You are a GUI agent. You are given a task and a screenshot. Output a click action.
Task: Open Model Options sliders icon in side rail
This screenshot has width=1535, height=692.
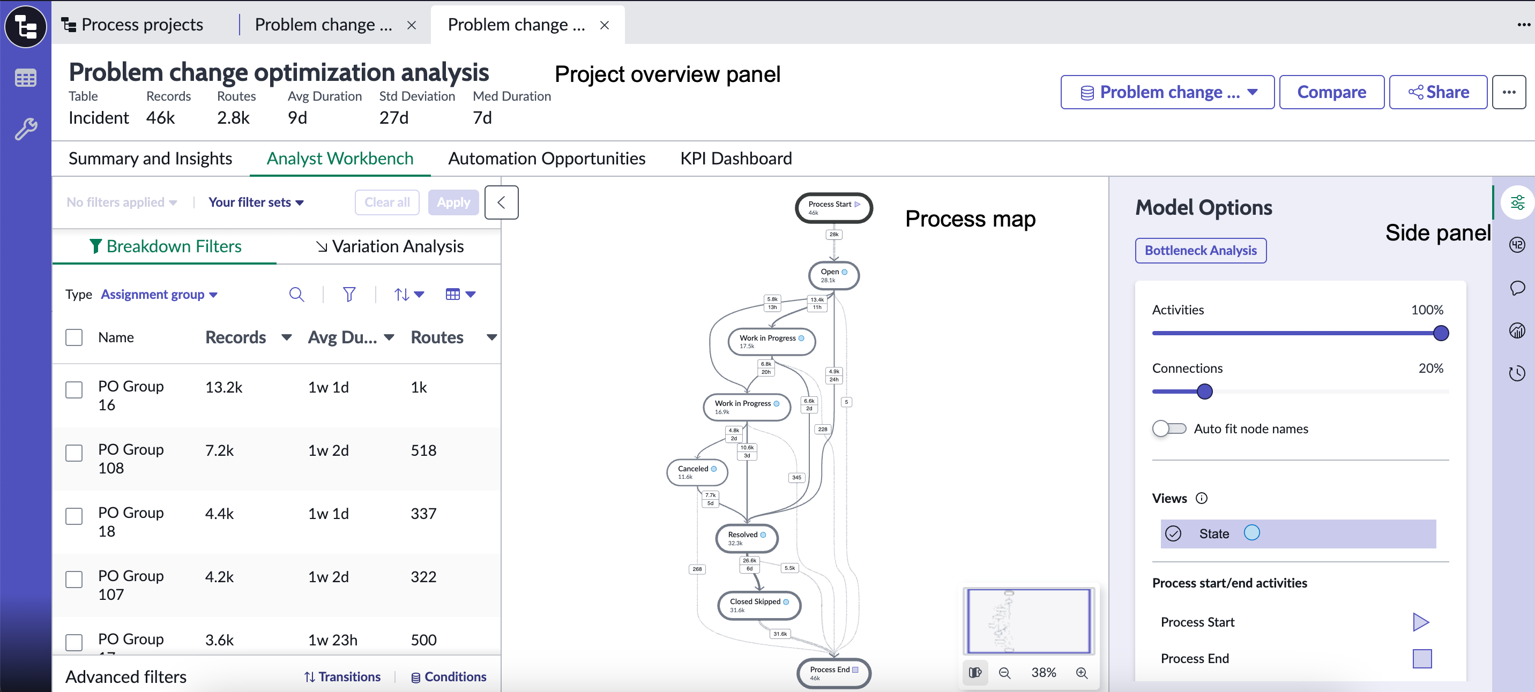[1517, 202]
